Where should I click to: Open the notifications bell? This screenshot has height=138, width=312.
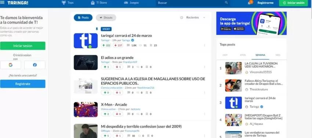[x=249, y=3]
